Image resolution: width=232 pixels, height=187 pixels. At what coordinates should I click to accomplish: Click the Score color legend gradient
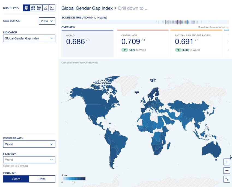click(x=73, y=179)
